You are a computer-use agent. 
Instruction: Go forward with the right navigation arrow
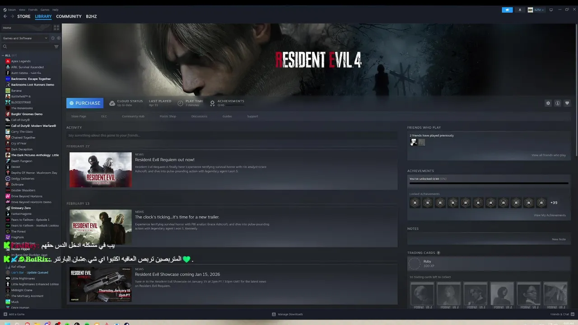click(12, 16)
